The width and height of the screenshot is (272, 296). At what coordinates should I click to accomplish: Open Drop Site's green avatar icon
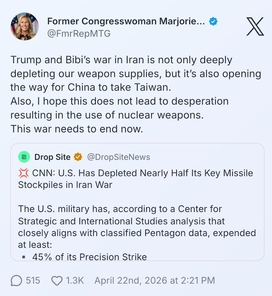point(24,157)
